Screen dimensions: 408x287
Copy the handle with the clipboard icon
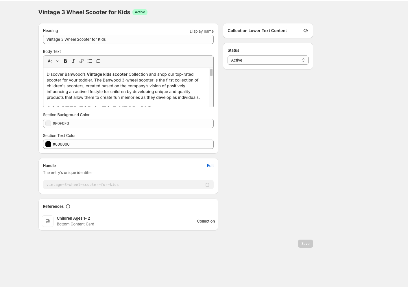click(x=207, y=185)
